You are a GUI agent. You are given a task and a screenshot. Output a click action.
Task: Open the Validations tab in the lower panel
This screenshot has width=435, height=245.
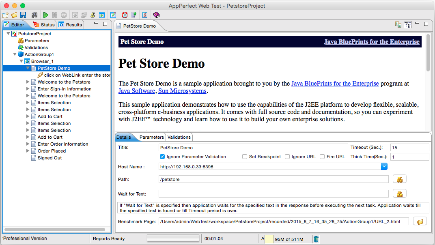tap(179, 137)
